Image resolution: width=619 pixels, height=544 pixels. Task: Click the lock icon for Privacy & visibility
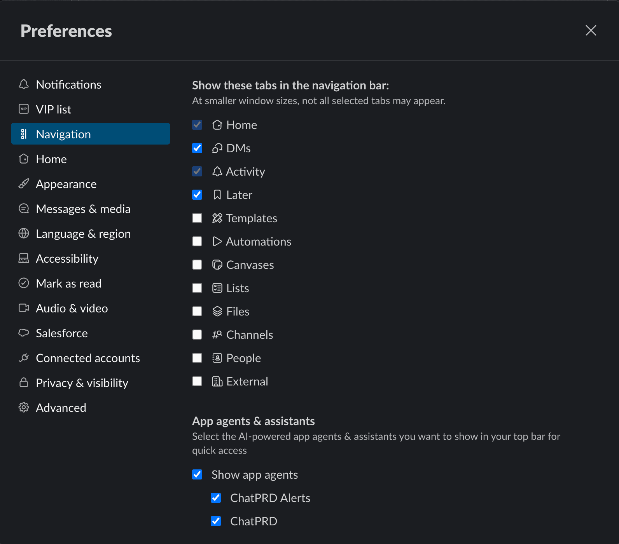[x=24, y=383]
